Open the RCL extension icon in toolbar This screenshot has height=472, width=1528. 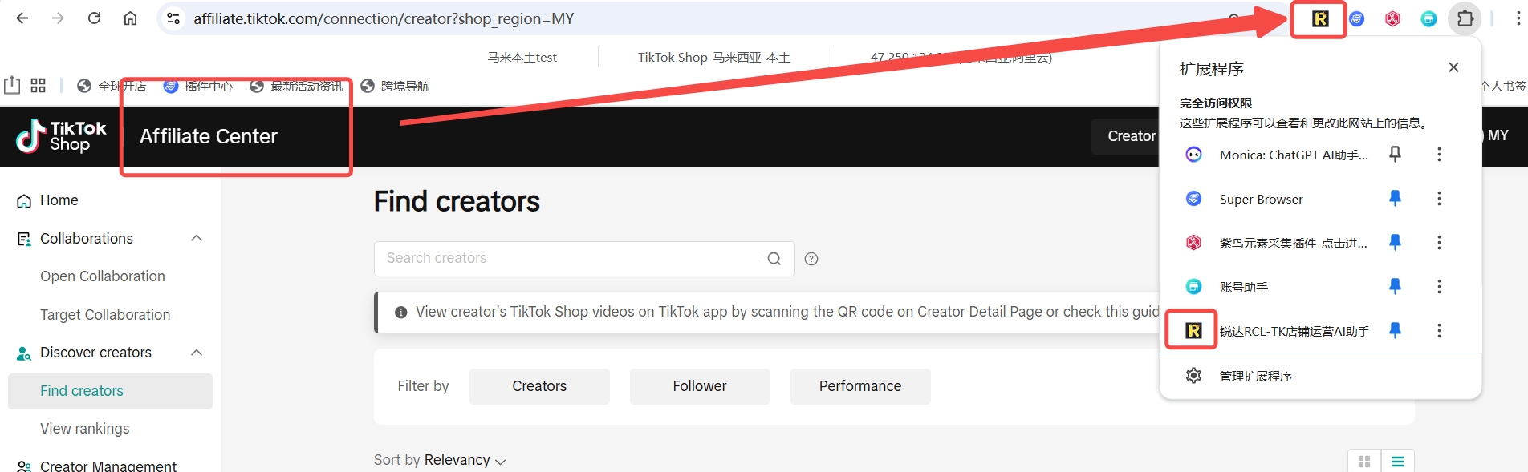(x=1320, y=18)
